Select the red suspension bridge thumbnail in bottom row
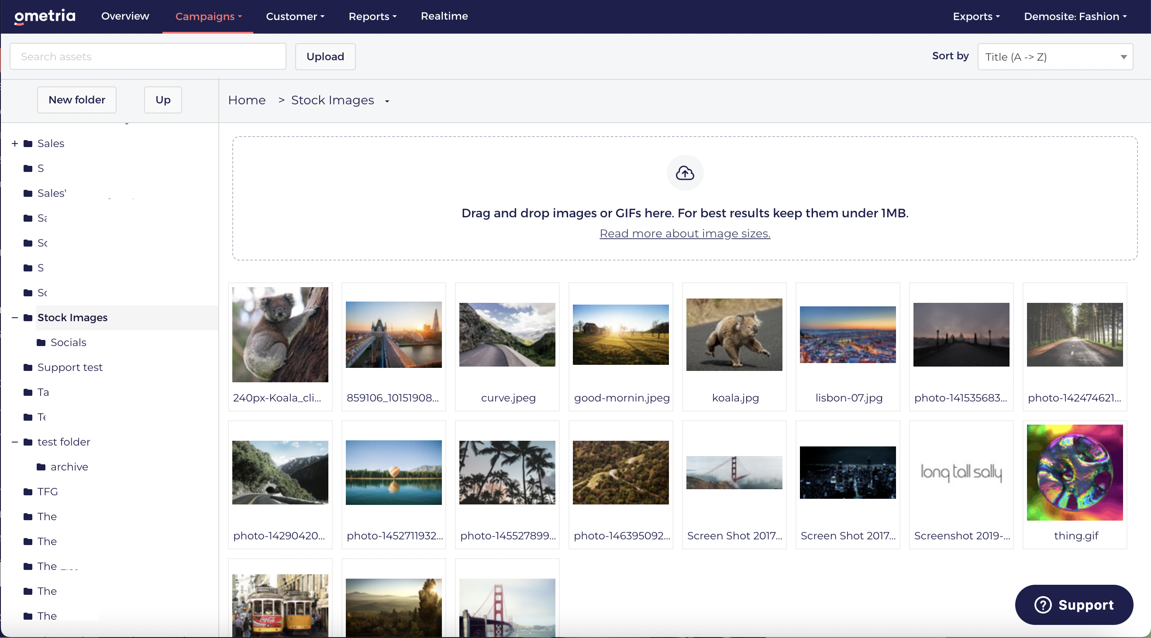The image size is (1151, 638). [x=507, y=607]
